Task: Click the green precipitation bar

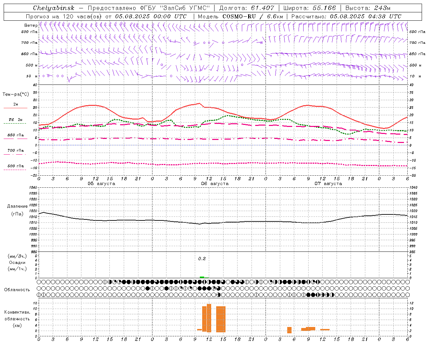Action: tap(202, 277)
